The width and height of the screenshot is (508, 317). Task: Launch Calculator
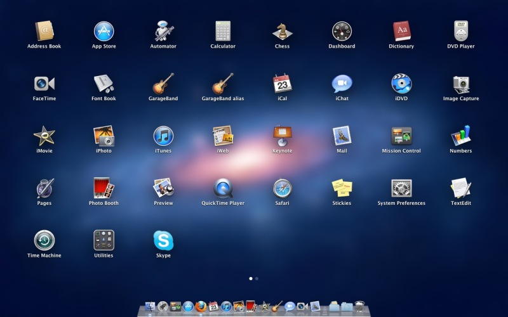(x=223, y=31)
